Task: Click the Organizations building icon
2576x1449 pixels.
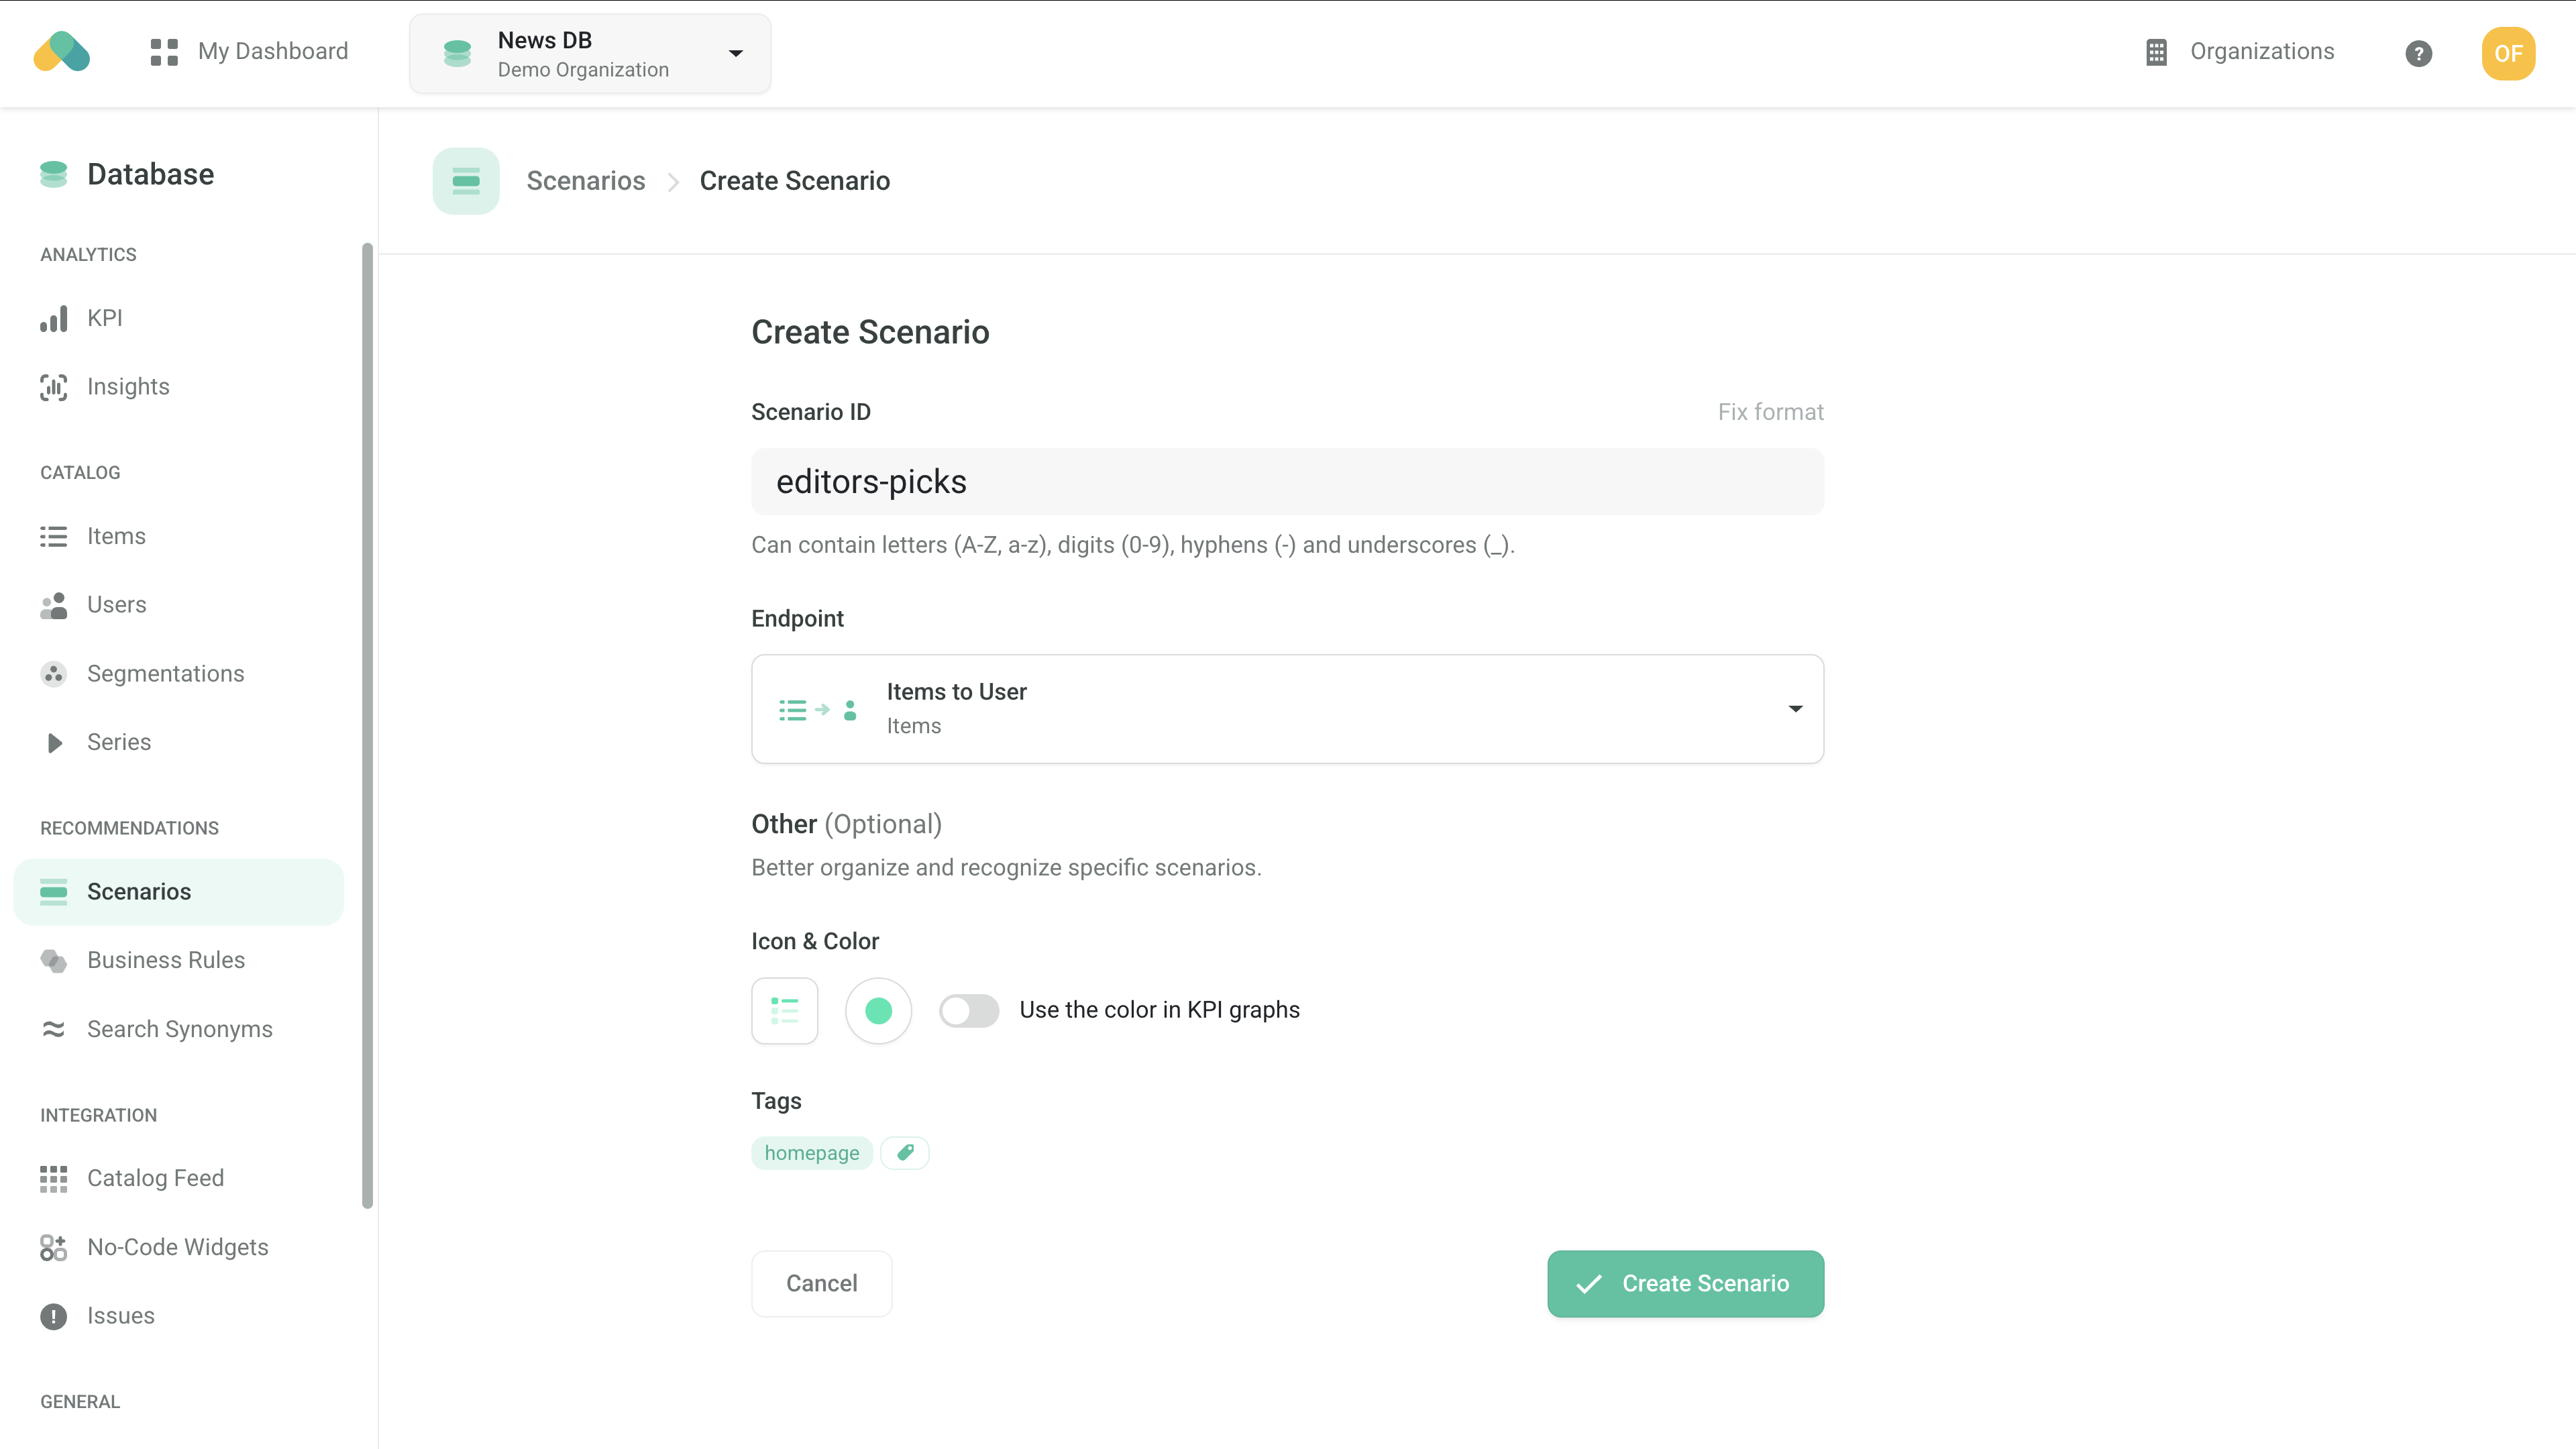Action: click(2156, 52)
